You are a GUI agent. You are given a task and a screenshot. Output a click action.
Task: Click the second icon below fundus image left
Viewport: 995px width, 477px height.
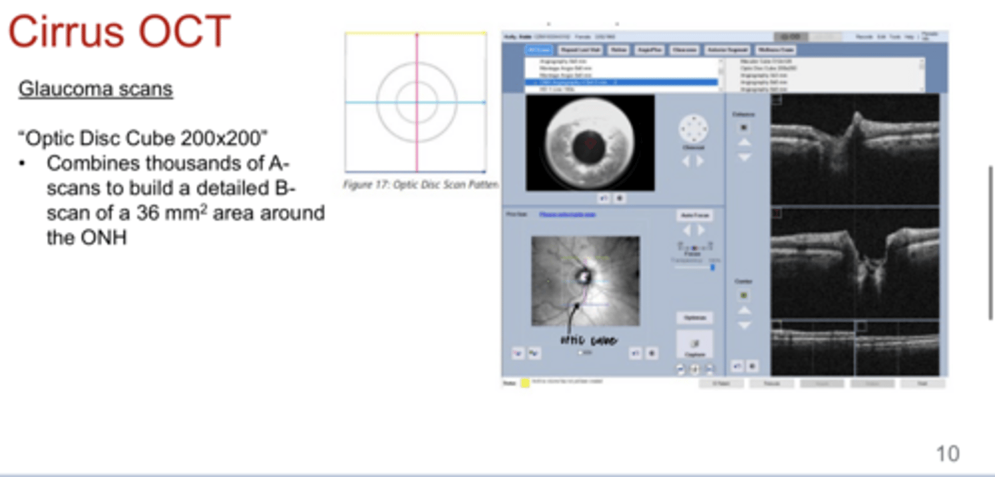tap(534, 353)
